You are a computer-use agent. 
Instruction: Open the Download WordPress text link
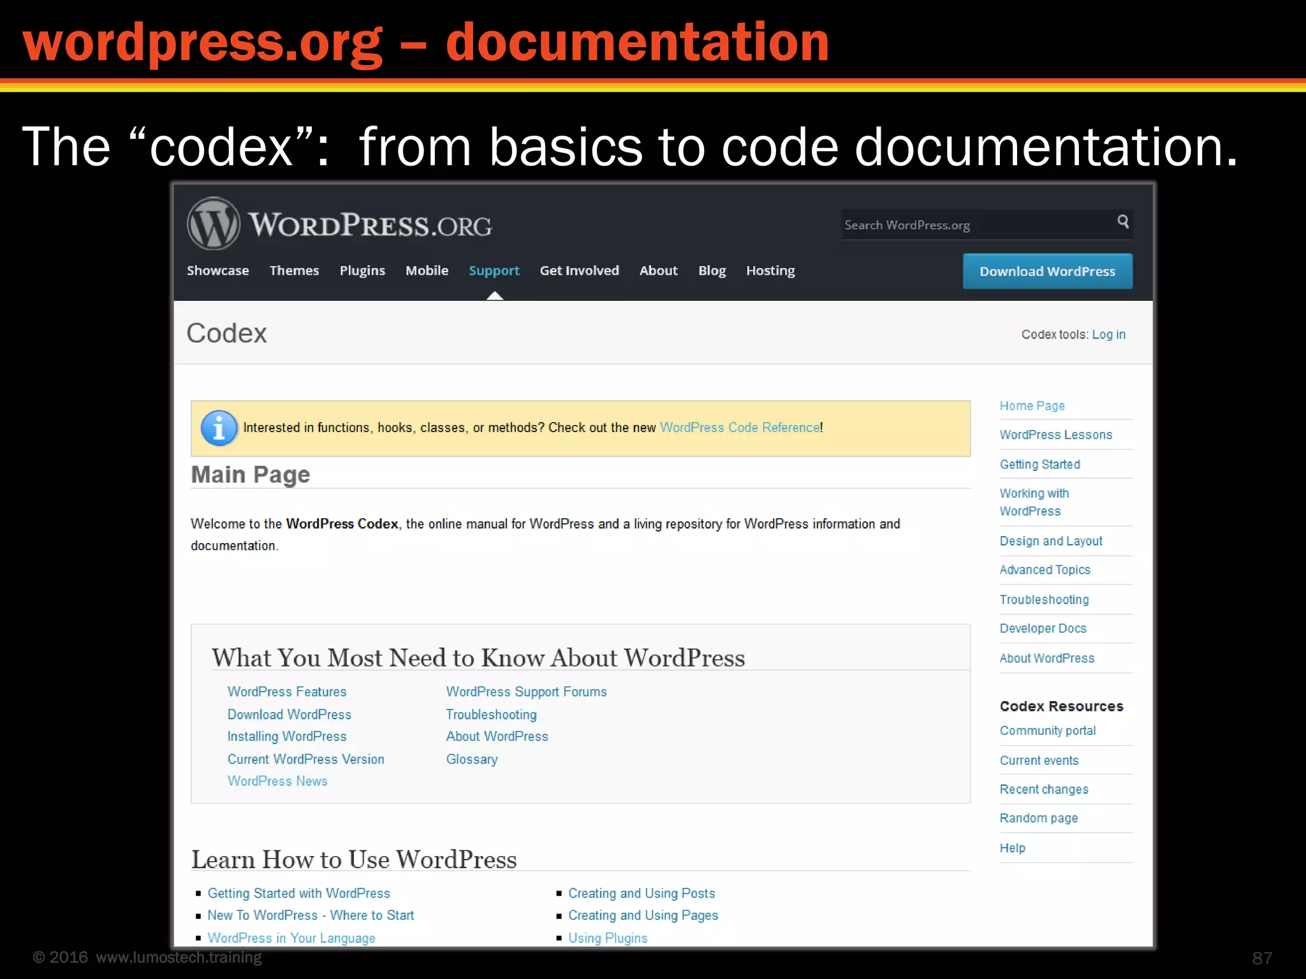coord(290,714)
